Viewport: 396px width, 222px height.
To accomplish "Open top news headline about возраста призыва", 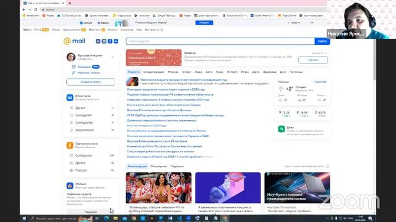I will click(x=184, y=80).
